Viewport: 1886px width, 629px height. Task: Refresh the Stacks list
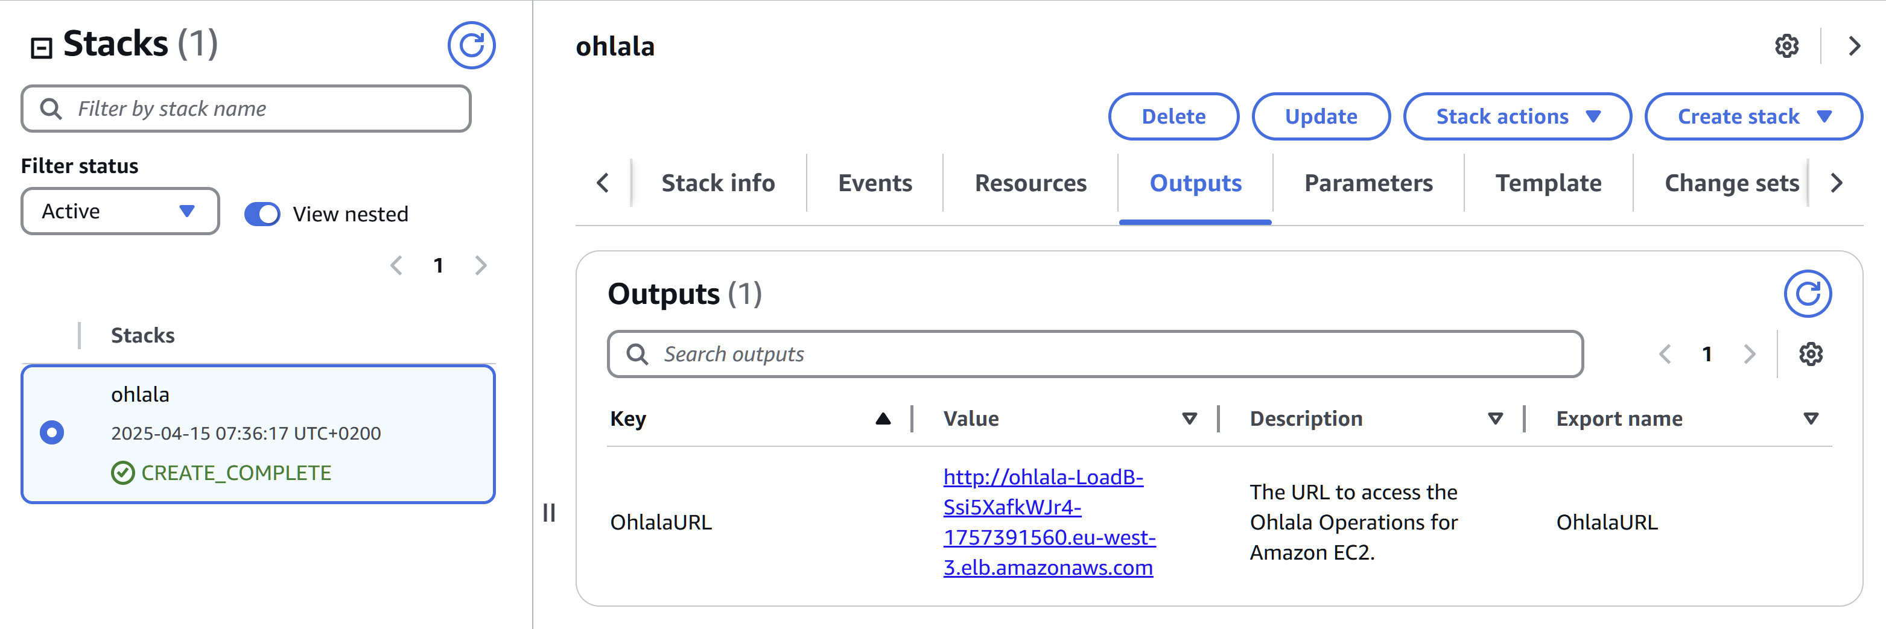472,45
